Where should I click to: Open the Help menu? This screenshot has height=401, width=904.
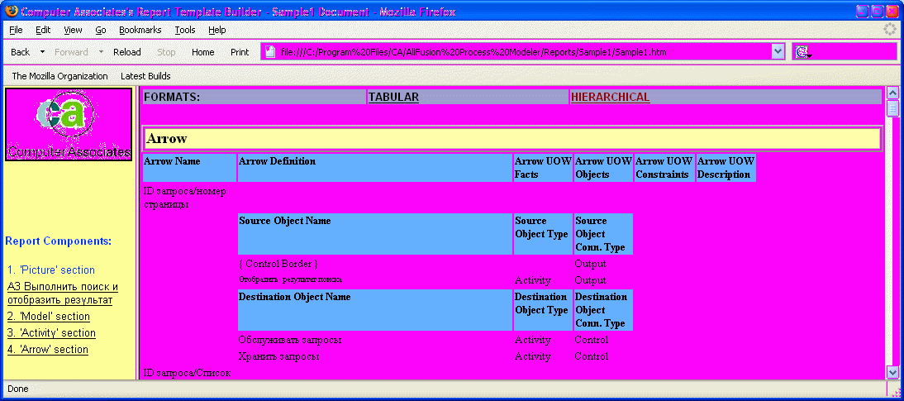pyautogui.click(x=217, y=30)
